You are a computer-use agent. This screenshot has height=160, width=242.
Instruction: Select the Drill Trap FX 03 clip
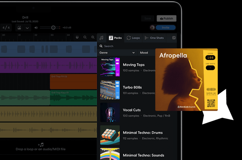tap(73, 81)
